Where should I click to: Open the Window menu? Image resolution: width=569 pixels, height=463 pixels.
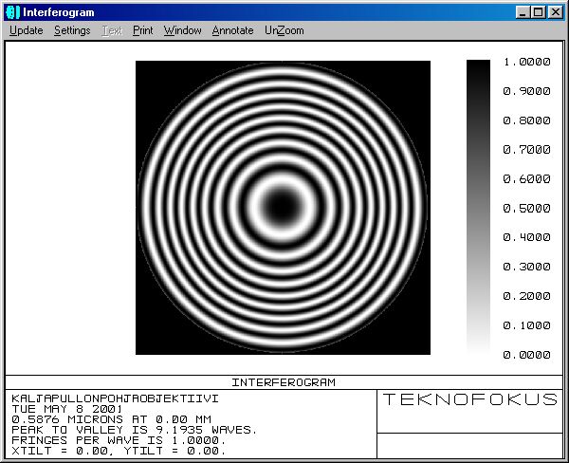183,30
